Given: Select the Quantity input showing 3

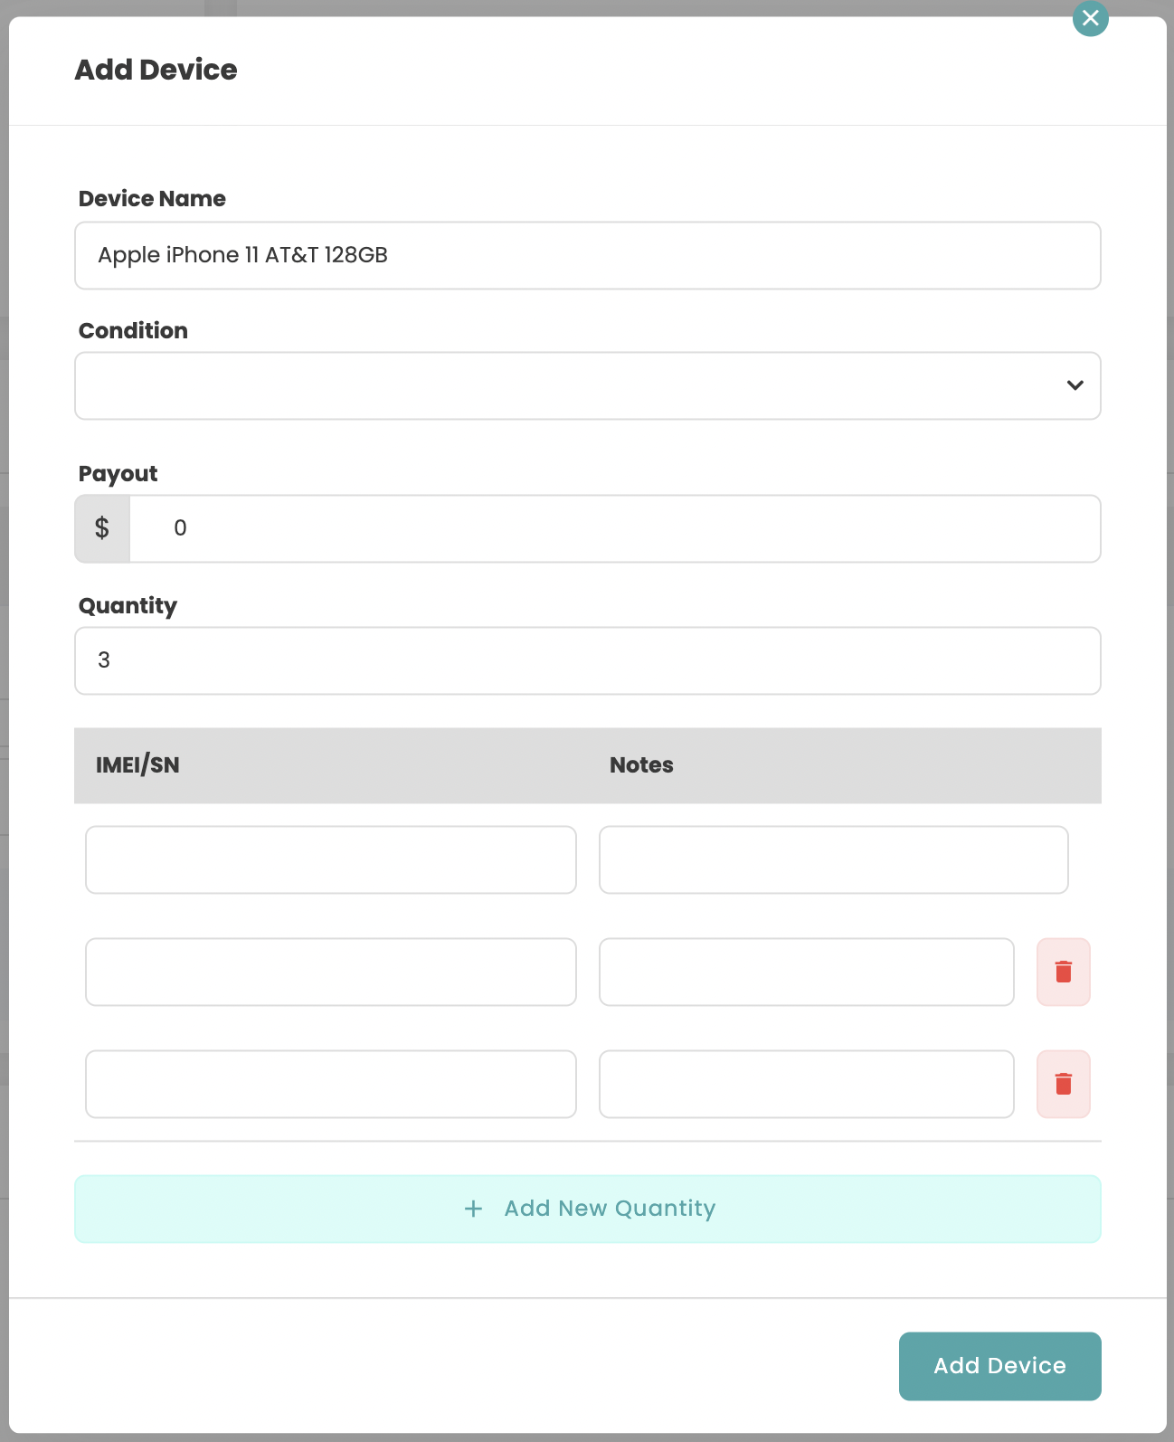Looking at the screenshot, I should pos(588,660).
